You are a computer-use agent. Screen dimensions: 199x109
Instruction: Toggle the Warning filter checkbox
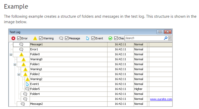point(41,38)
